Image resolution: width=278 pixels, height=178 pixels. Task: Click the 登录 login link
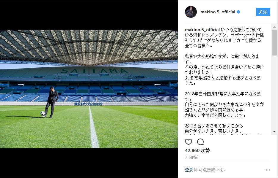[189, 170]
